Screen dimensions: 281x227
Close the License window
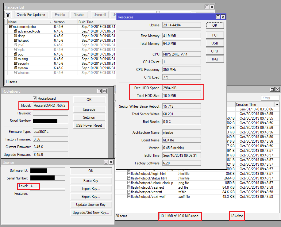[111, 162]
